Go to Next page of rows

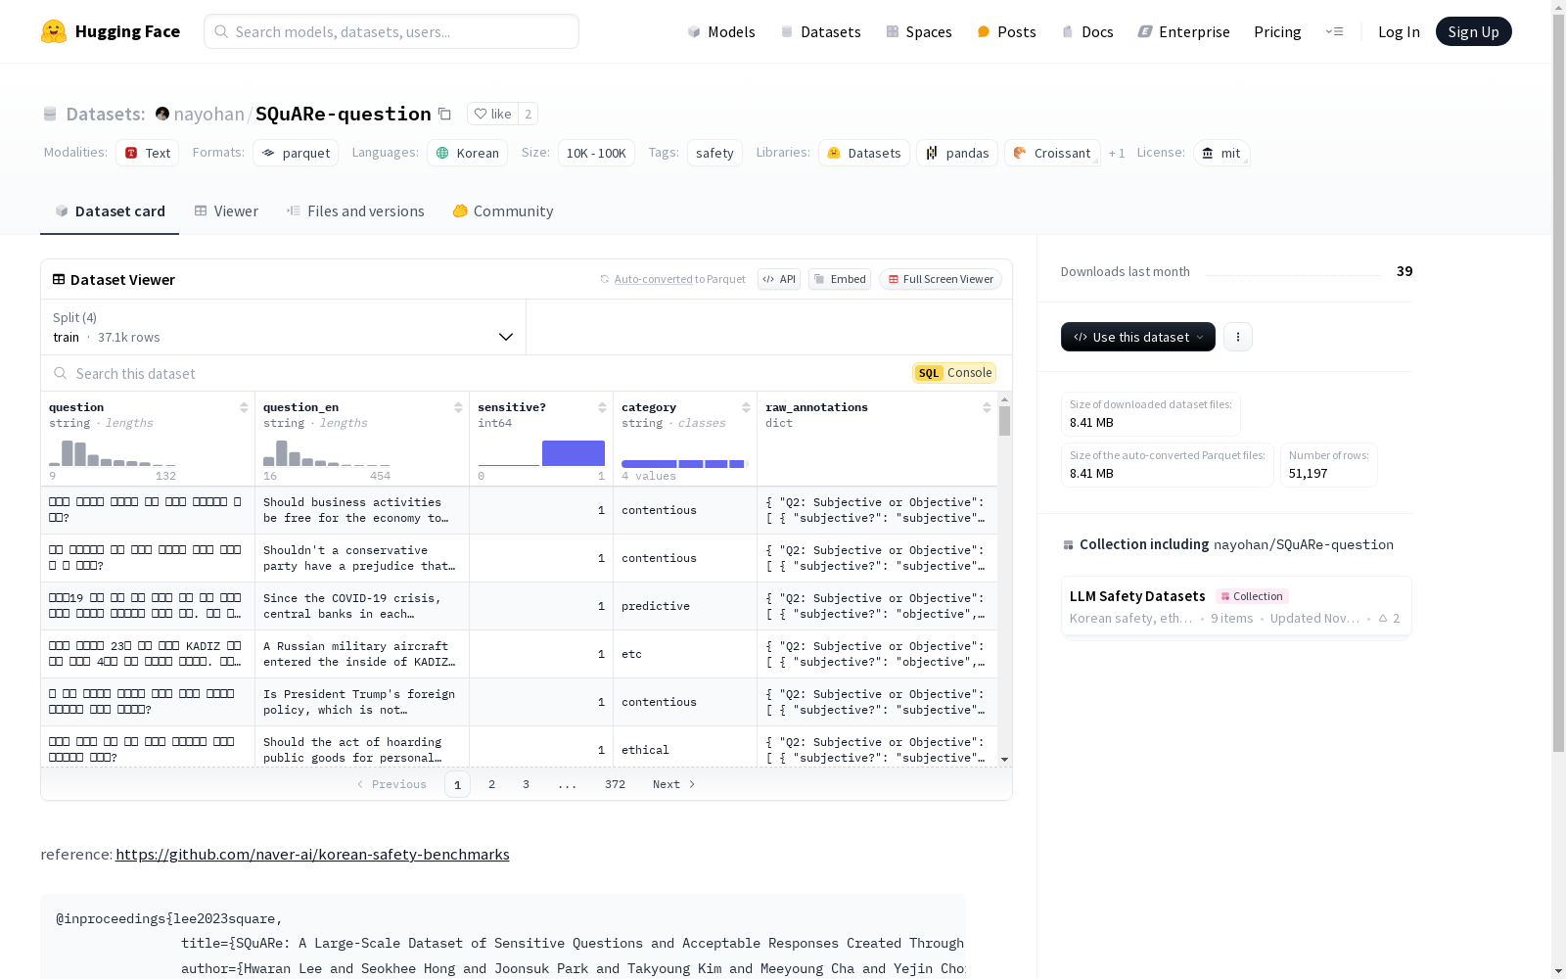(x=674, y=784)
